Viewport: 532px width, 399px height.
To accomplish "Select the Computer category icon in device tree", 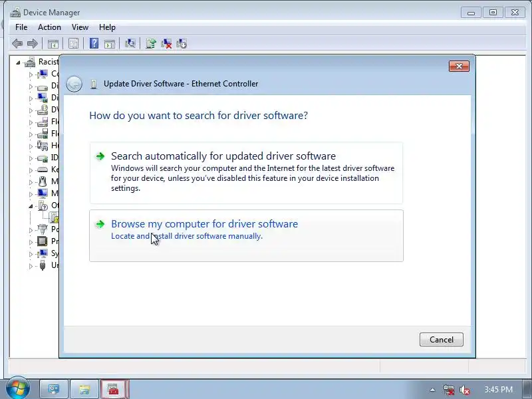I will pyautogui.click(x=43, y=74).
